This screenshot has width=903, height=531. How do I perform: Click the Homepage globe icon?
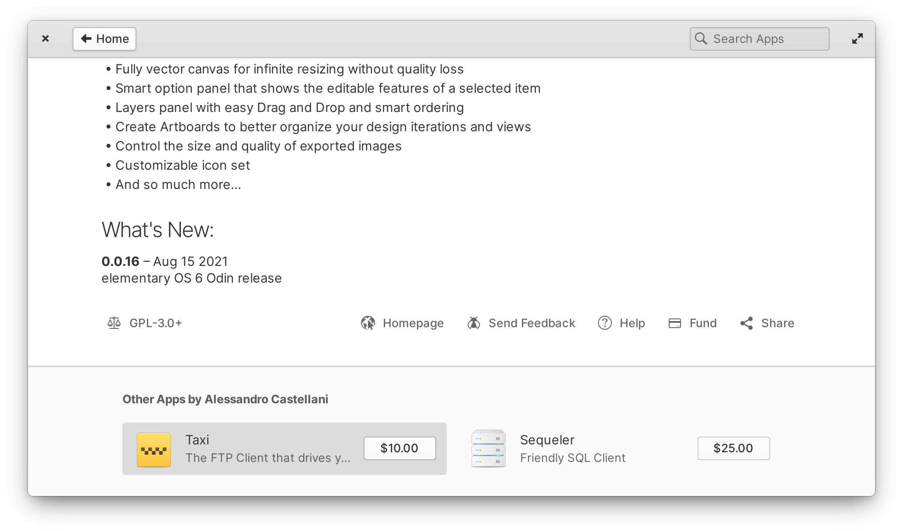point(368,323)
